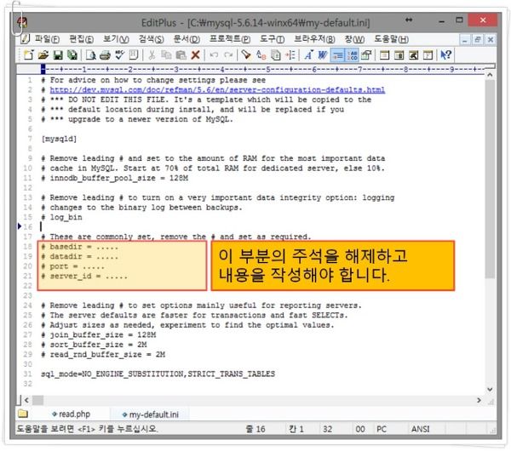Click the Cut scissors icon

152,55
